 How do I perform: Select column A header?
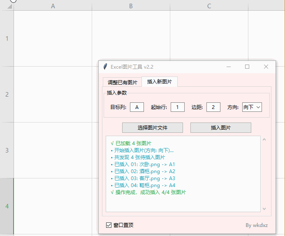(x=53, y=6)
